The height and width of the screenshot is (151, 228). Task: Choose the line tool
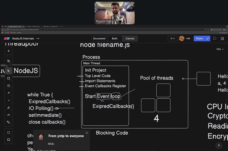coord(8,100)
